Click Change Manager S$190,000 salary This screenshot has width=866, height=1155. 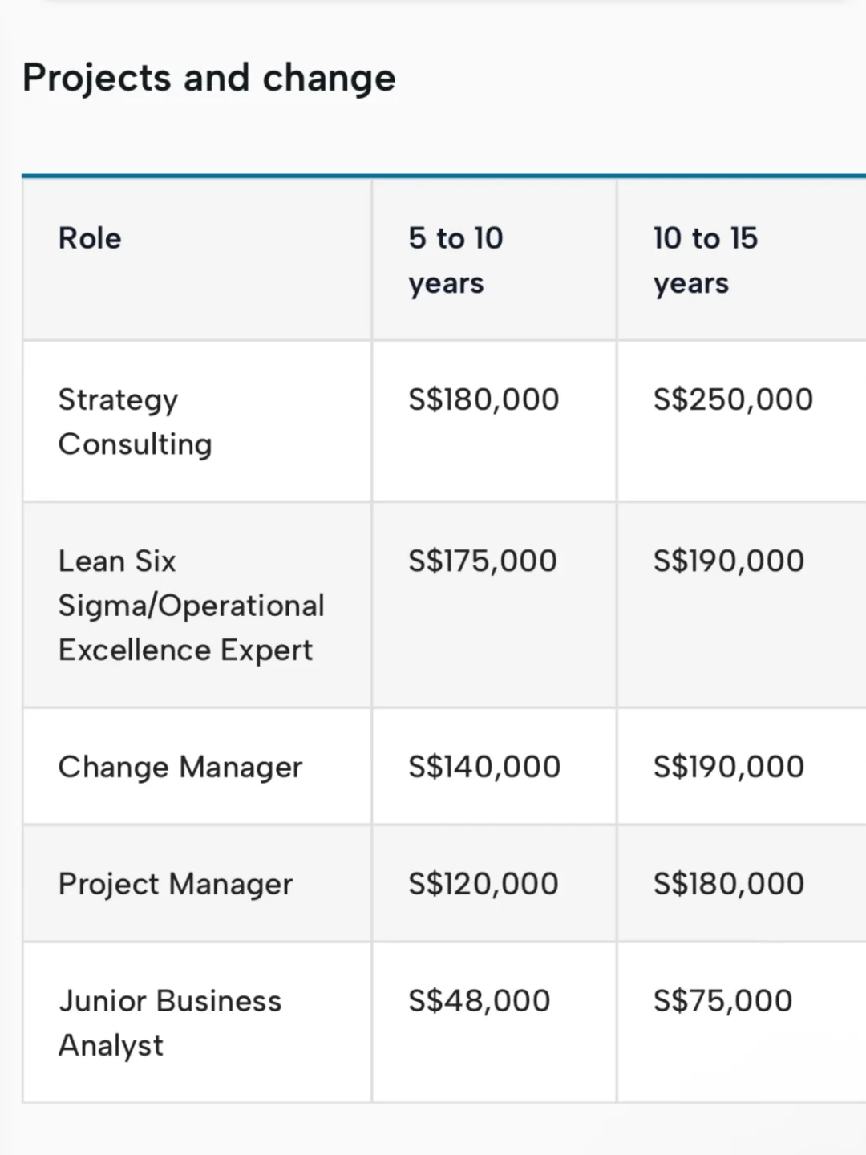tap(729, 767)
